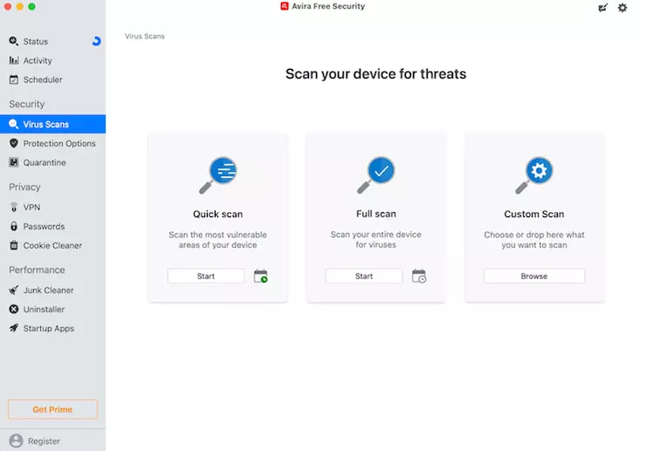646x451 pixels.
Task: Click the Cookie Cleaner trash icon
Action: point(14,245)
